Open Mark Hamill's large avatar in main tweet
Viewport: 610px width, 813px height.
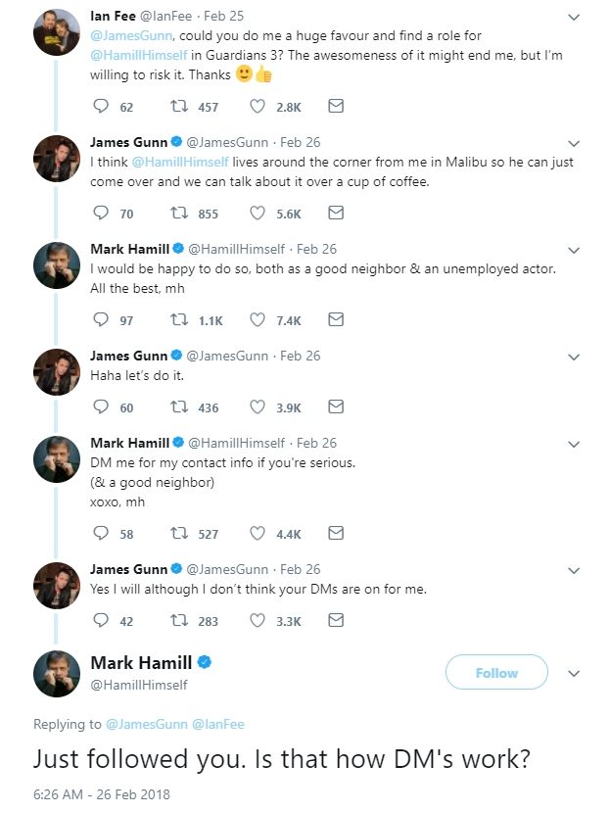coord(57,673)
